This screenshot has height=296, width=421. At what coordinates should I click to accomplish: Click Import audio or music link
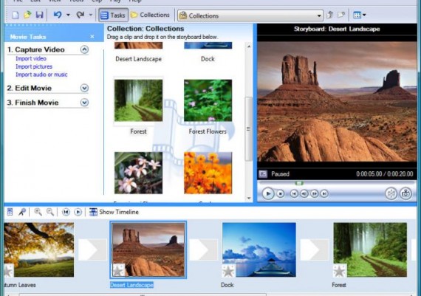[41, 75]
